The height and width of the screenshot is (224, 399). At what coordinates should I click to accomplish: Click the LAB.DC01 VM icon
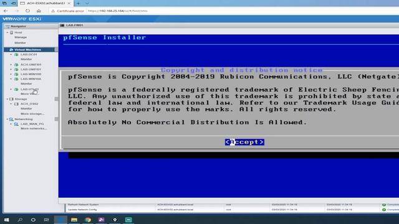coord(16,54)
